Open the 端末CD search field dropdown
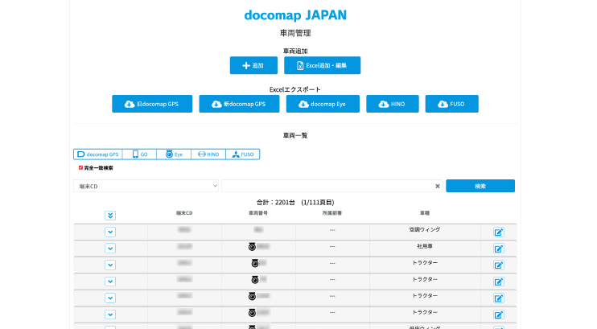 click(x=146, y=186)
